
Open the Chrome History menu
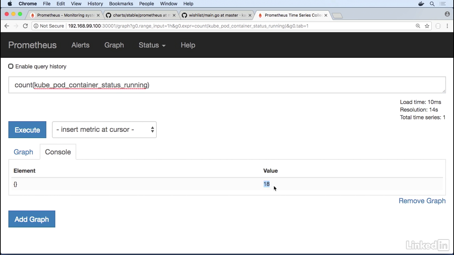95,4
